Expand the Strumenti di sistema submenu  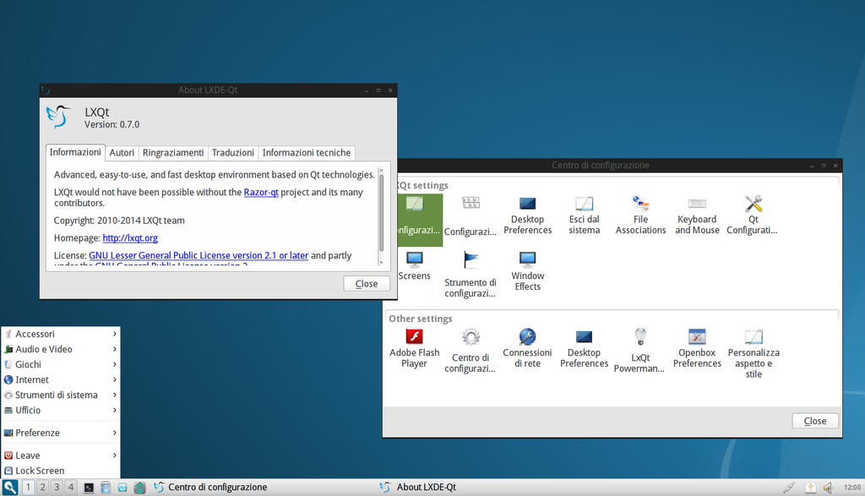(x=61, y=395)
